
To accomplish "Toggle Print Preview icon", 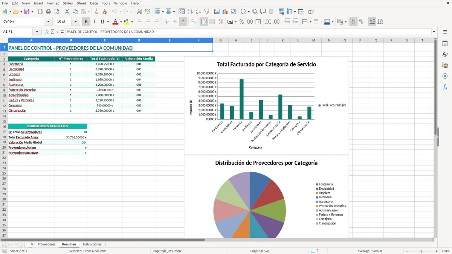I will click(57, 12).
